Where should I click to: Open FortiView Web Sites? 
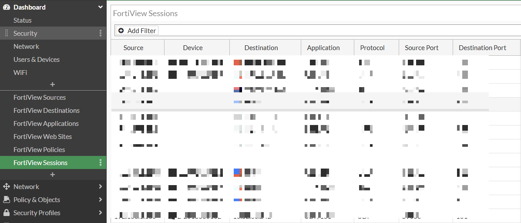point(43,137)
